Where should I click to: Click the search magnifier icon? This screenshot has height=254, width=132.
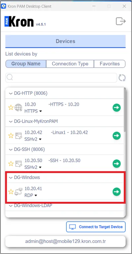(10, 78)
